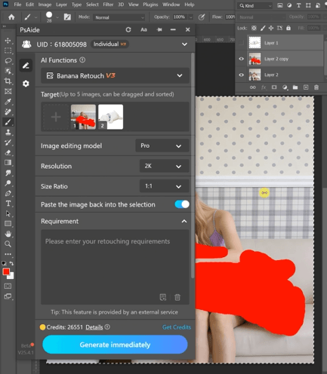The width and height of the screenshot is (327, 374).
Task: Create a new group folder icon
Action: pyautogui.click(x=295, y=87)
